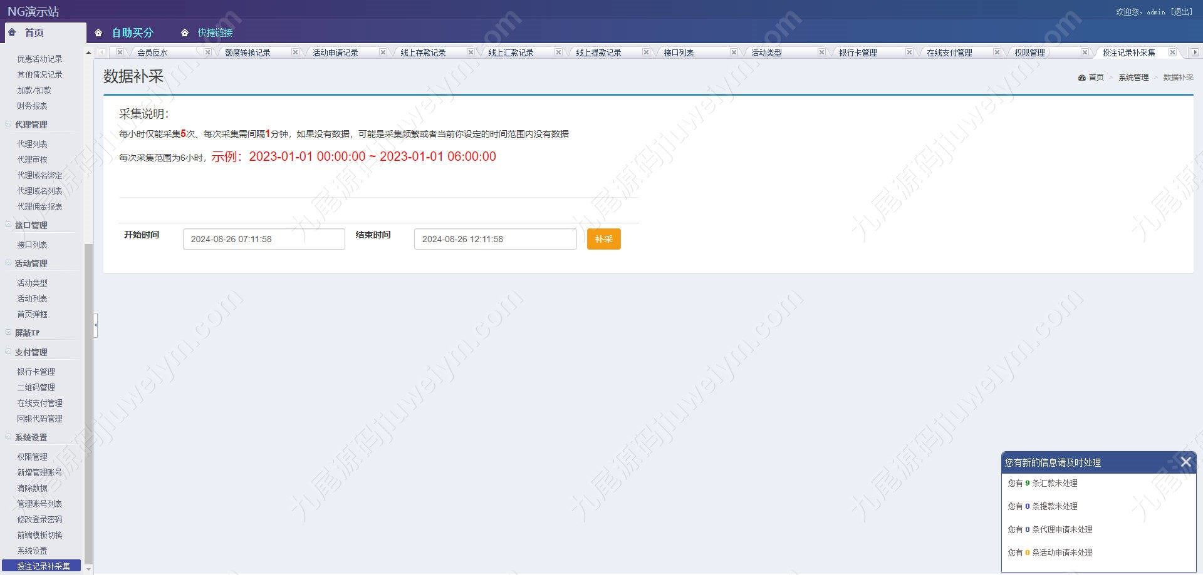Close the 投注记录补采集 tab
This screenshot has height=575, width=1203.
tap(1172, 53)
